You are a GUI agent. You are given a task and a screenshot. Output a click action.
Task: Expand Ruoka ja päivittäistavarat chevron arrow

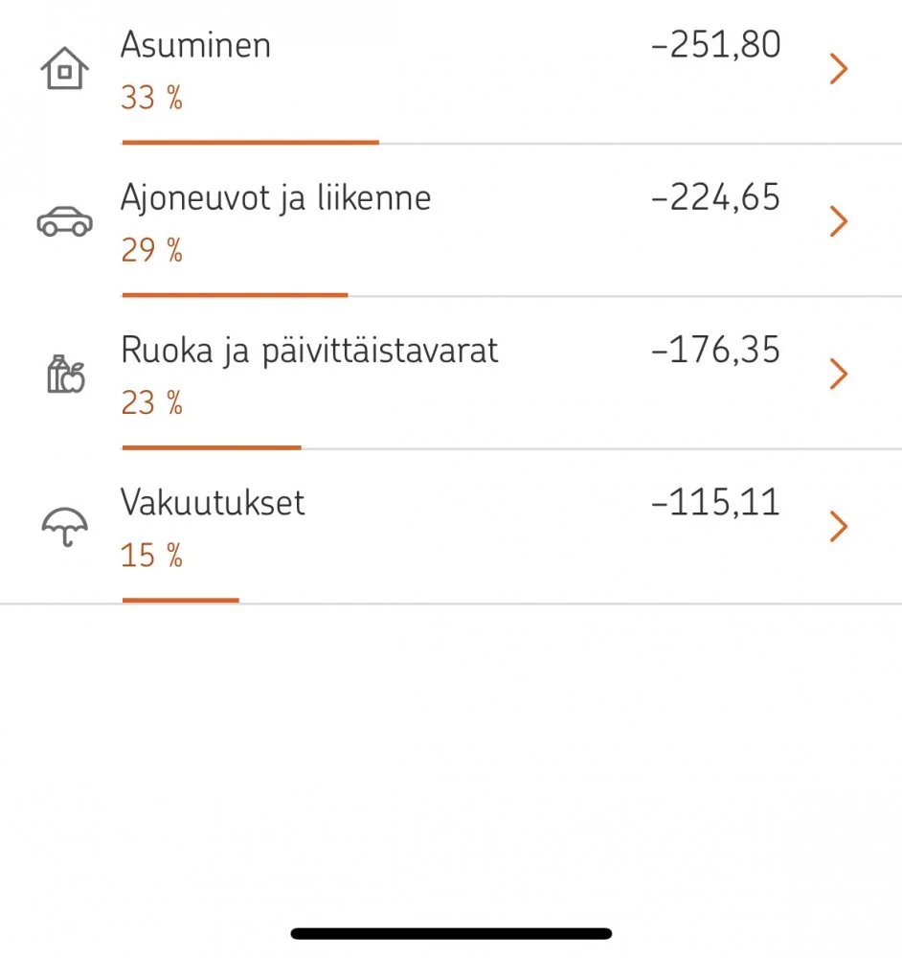(x=839, y=374)
